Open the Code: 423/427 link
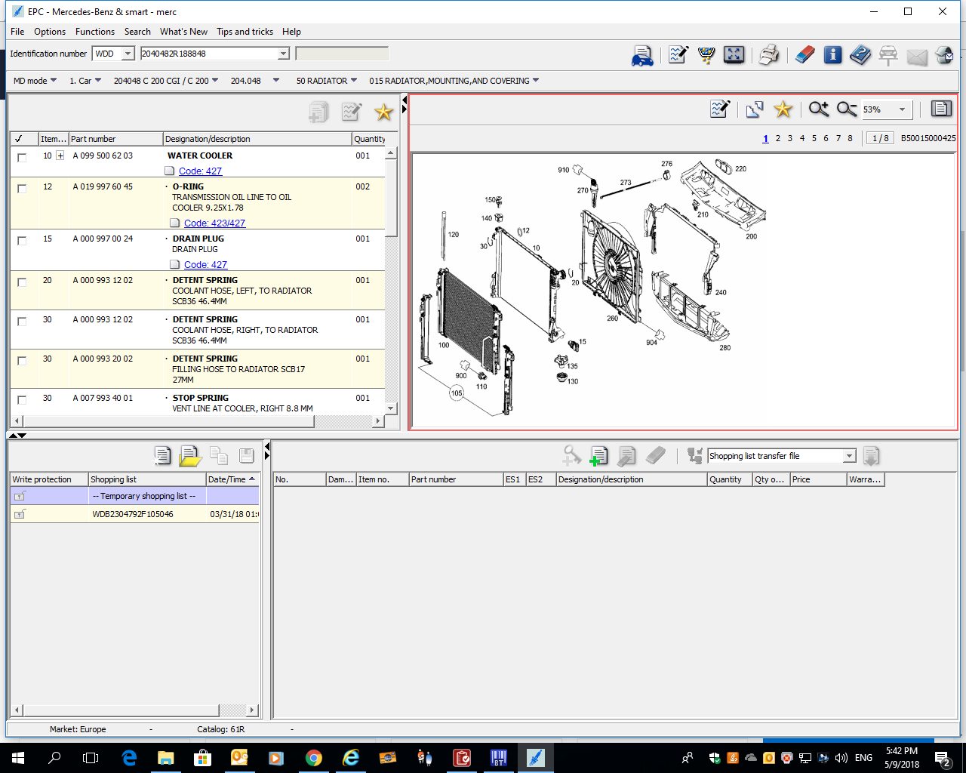This screenshot has height=773, width=966. point(214,223)
